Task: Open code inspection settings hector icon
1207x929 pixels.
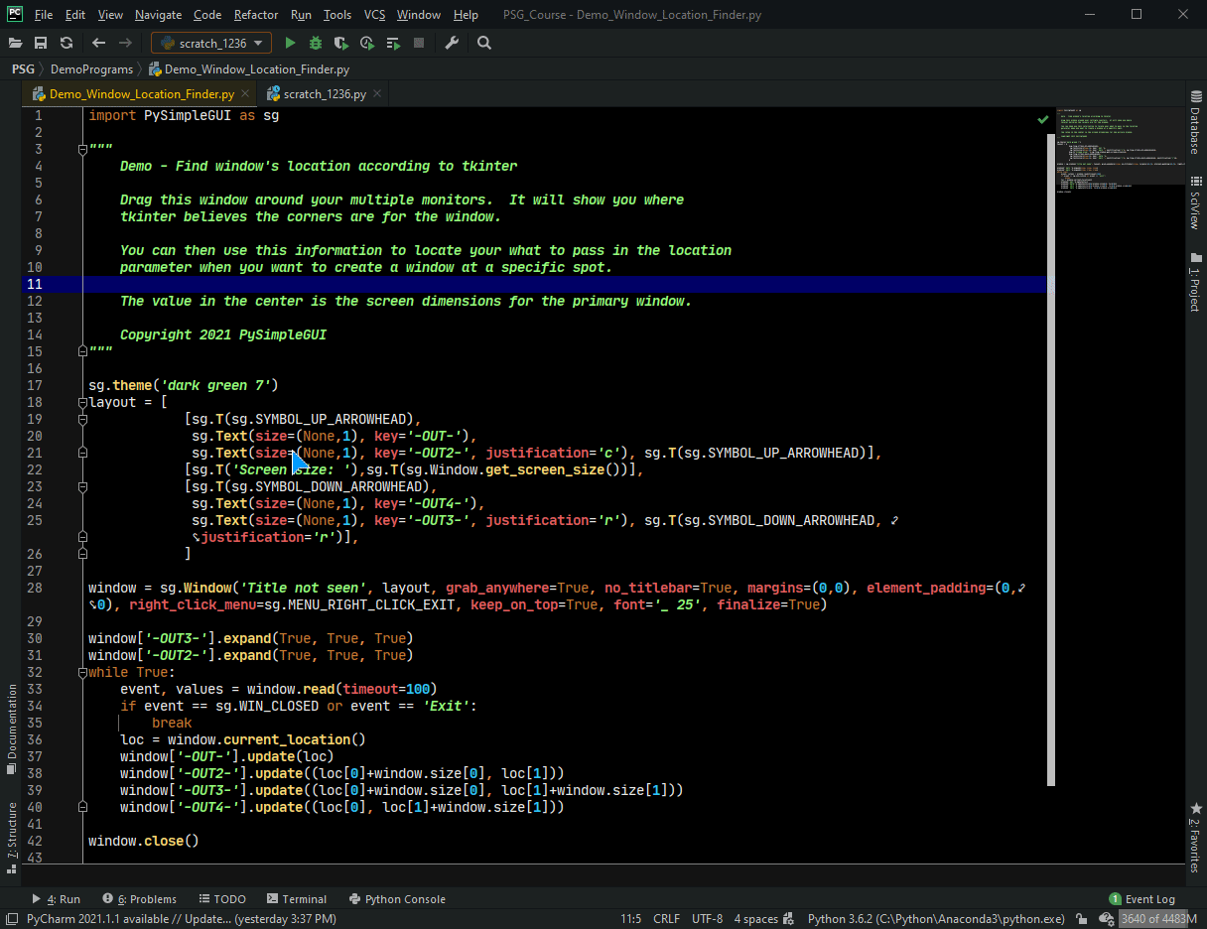Action: [1105, 919]
